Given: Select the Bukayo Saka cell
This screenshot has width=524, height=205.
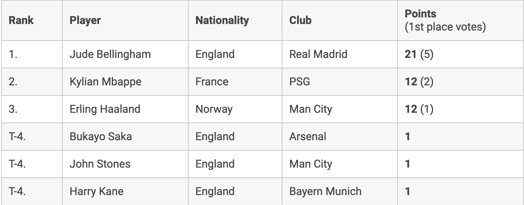Looking at the screenshot, I should point(100,136).
